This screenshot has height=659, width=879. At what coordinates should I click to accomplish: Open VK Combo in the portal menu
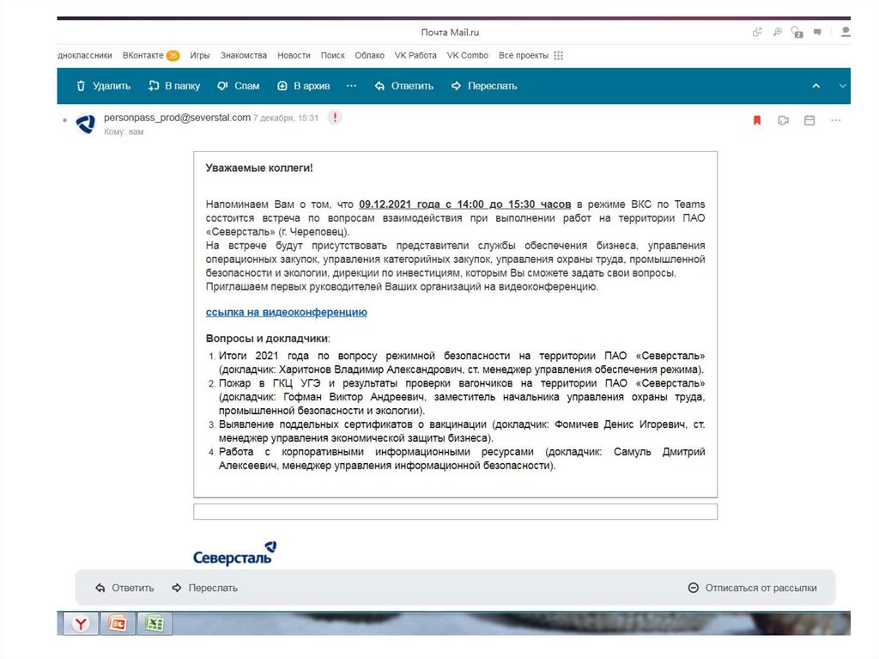click(468, 56)
